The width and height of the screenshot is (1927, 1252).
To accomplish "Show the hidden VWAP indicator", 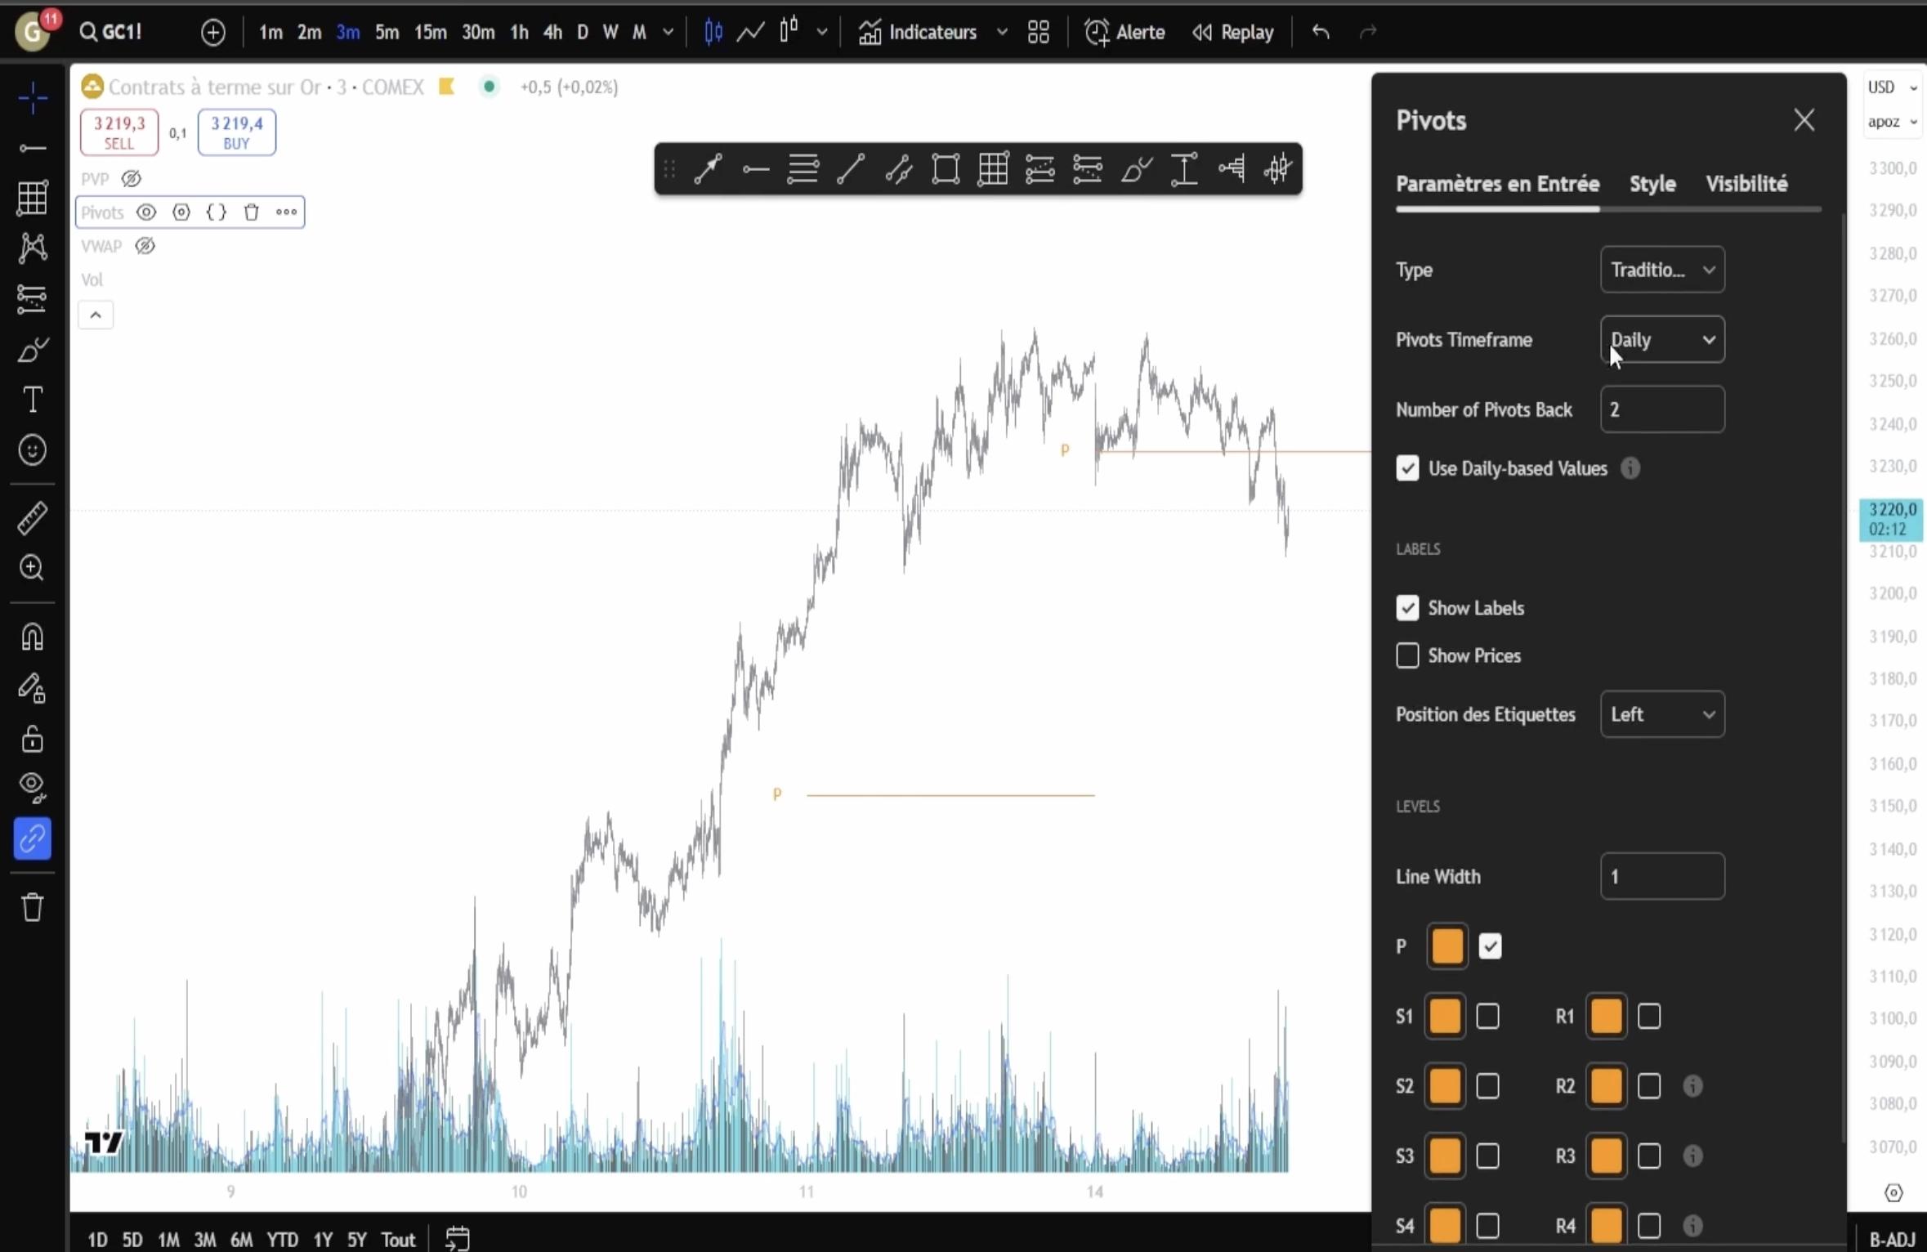I will click(x=145, y=246).
